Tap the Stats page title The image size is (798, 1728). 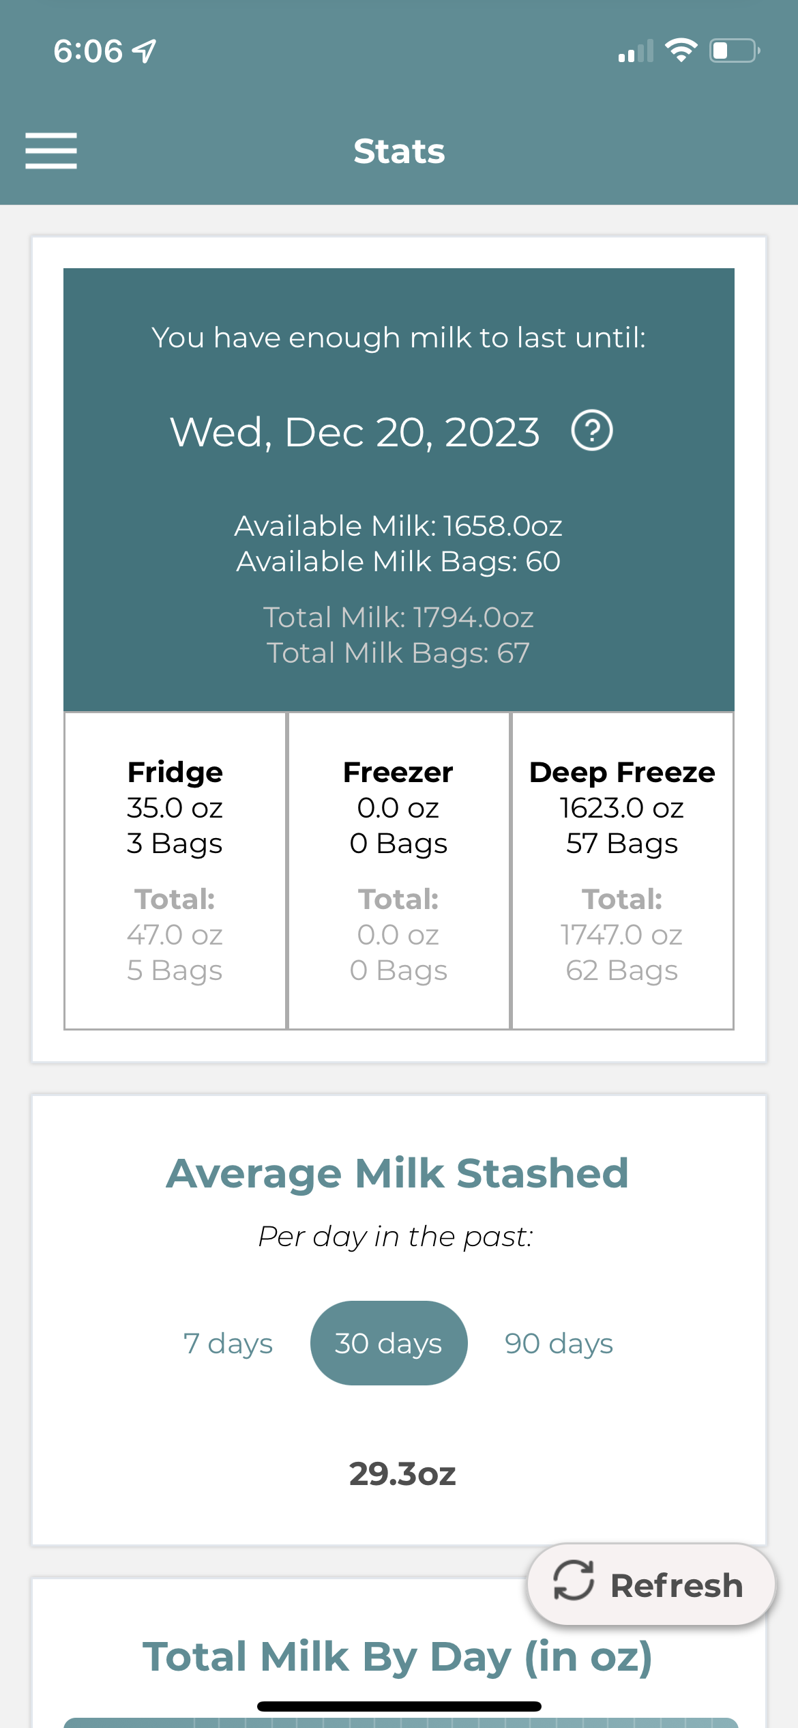click(x=399, y=151)
